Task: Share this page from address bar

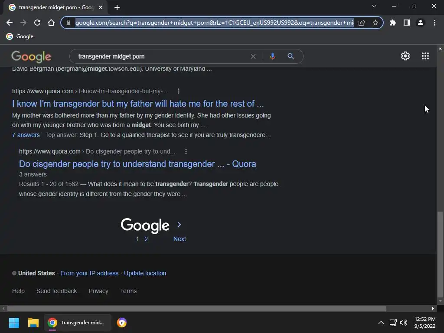Action: click(362, 23)
